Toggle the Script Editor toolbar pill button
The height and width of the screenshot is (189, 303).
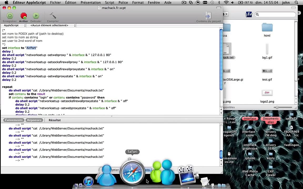pyautogui.click(x=219, y=8)
